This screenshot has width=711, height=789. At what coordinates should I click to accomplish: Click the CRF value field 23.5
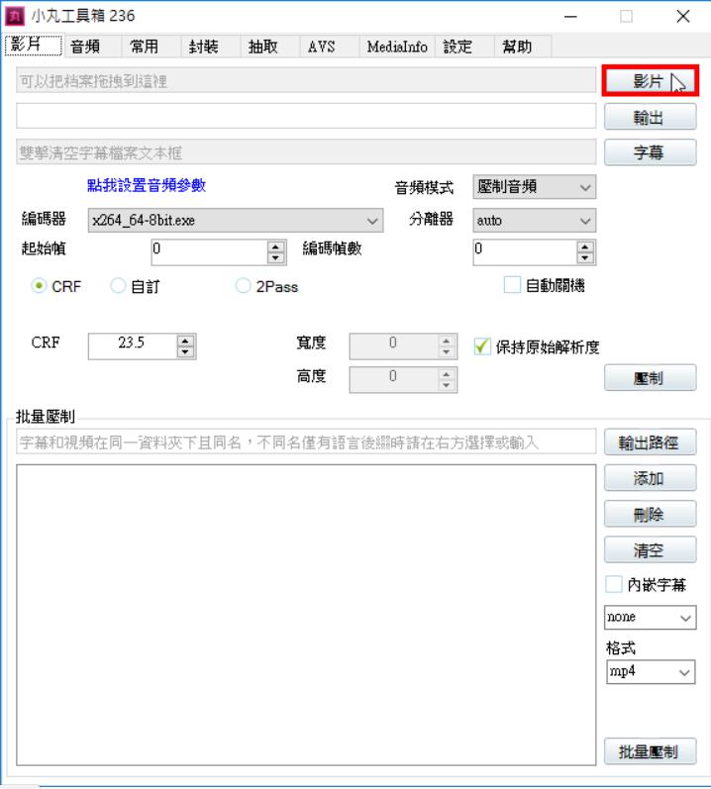pos(133,345)
